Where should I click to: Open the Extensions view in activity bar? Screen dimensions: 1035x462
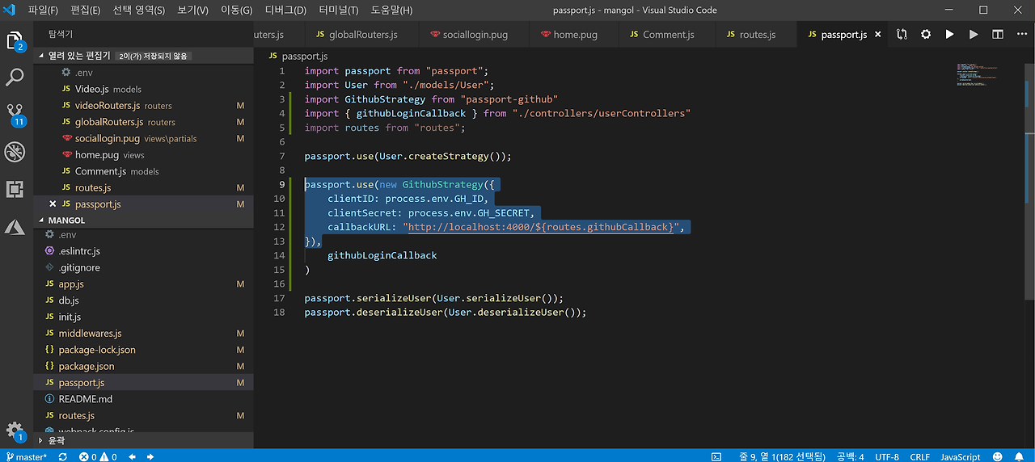point(15,189)
